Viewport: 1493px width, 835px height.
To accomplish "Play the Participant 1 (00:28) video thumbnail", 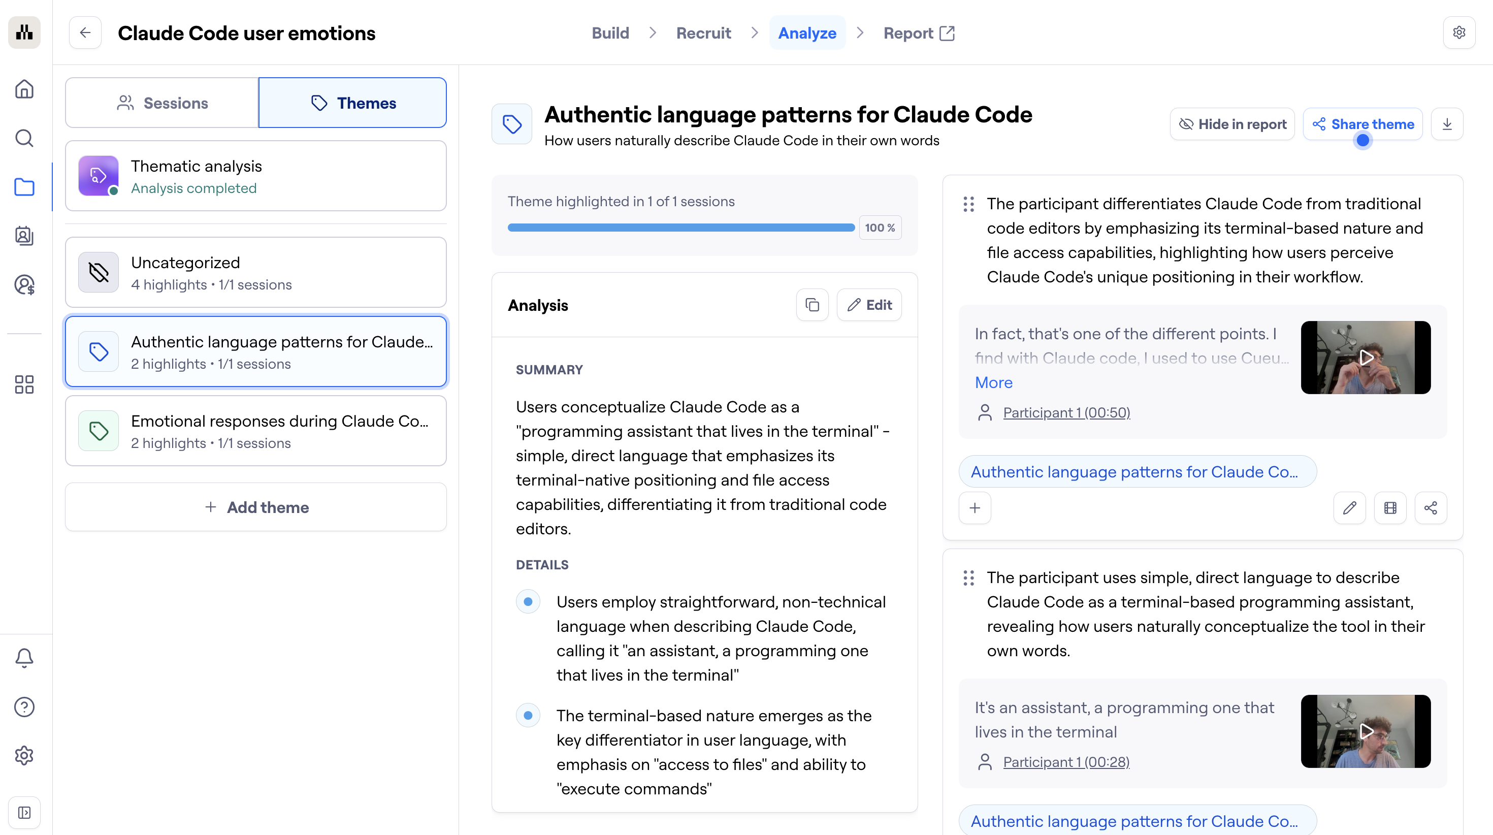I will (x=1366, y=731).
